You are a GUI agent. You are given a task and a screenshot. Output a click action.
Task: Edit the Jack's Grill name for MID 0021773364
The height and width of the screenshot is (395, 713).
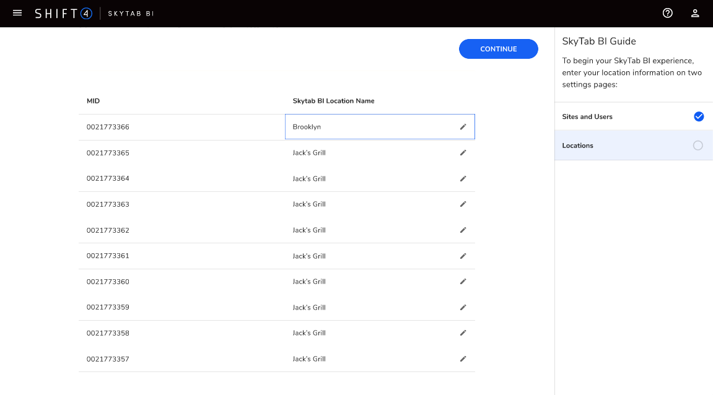point(463,178)
